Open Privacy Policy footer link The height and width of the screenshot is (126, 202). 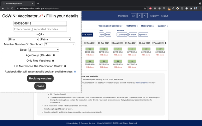tap(72, 123)
